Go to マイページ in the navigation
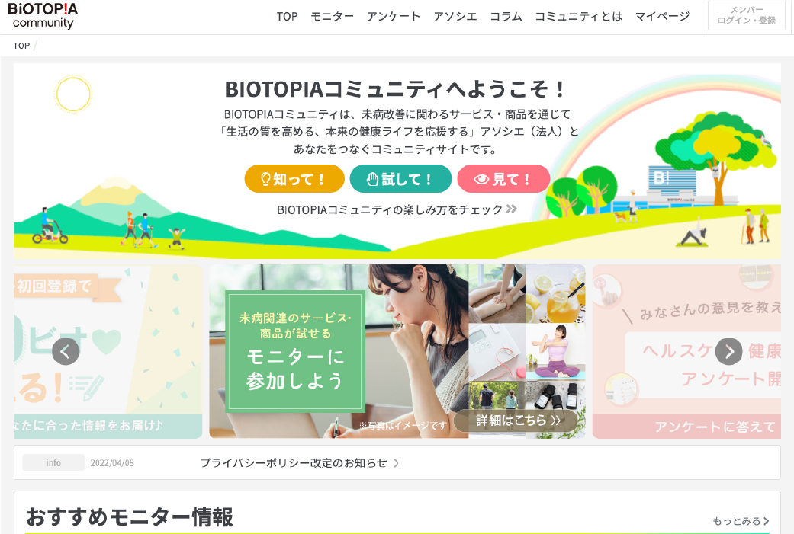 [662, 17]
